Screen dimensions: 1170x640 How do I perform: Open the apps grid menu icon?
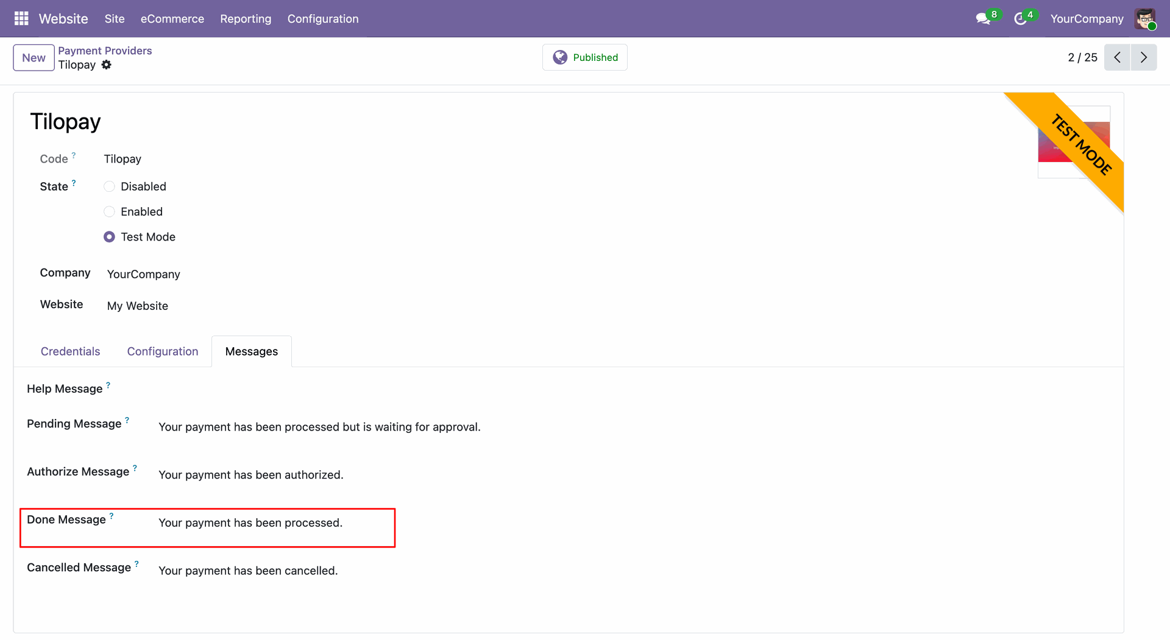pyautogui.click(x=21, y=18)
